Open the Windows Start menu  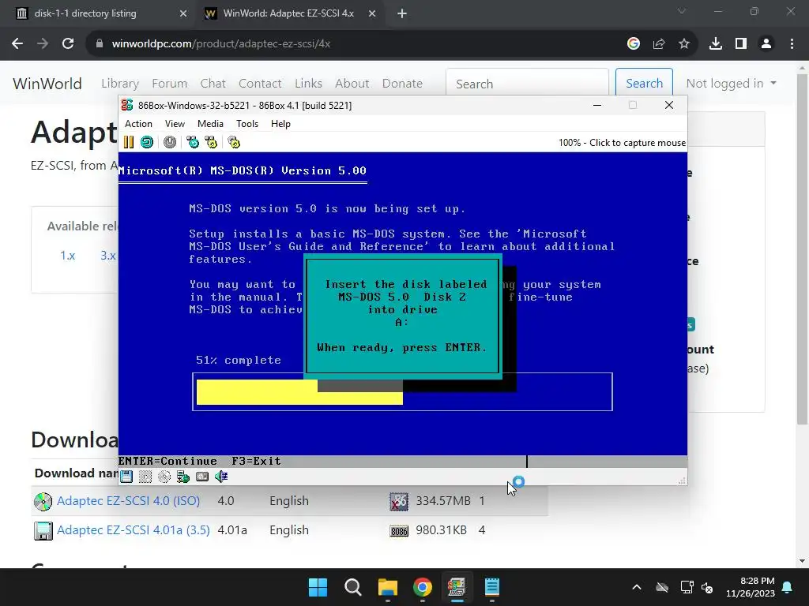click(318, 587)
